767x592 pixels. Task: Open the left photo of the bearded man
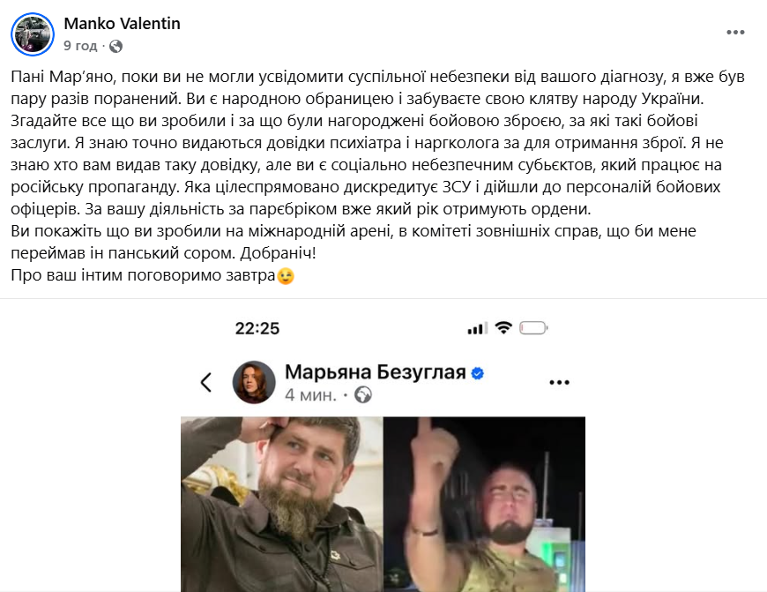click(x=282, y=505)
